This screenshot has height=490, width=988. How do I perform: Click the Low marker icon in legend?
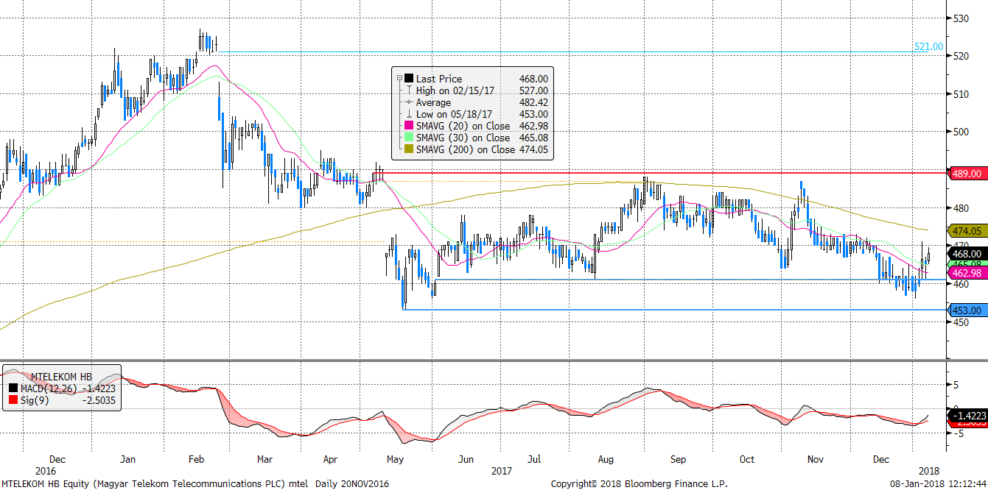coord(409,114)
